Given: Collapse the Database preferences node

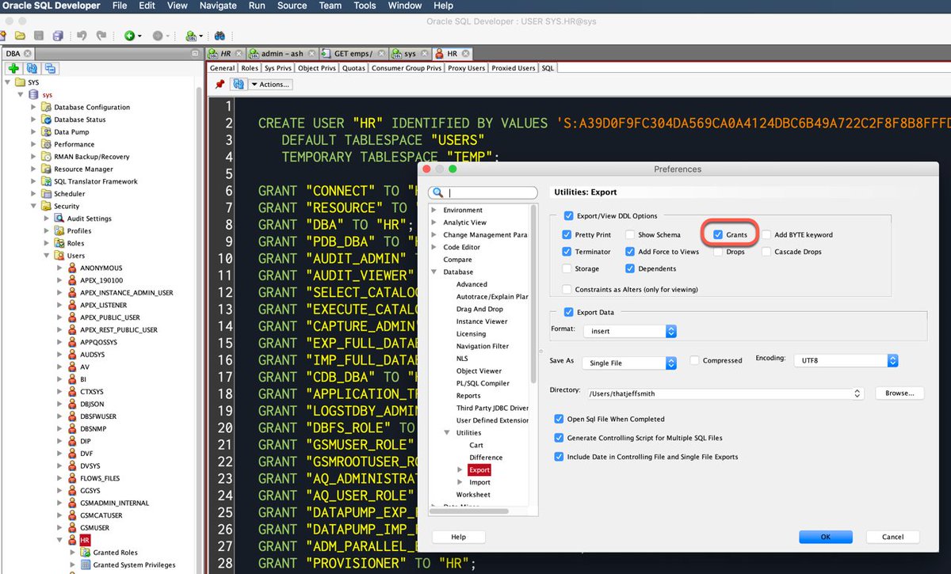Looking at the screenshot, I should coord(433,272).
